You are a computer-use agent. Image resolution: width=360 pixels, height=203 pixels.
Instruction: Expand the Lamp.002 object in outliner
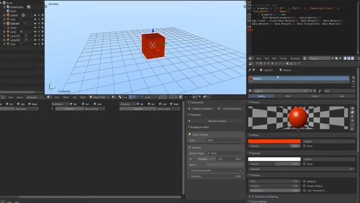[4, 40]
